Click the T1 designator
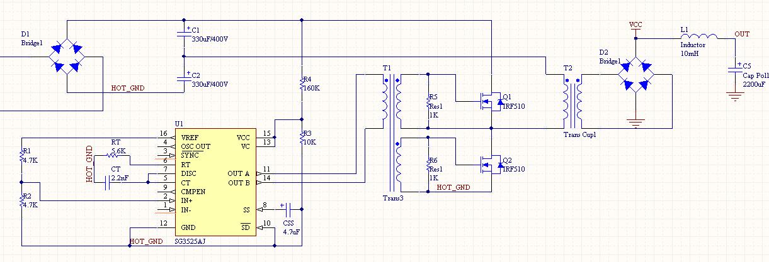 (387, 67)
